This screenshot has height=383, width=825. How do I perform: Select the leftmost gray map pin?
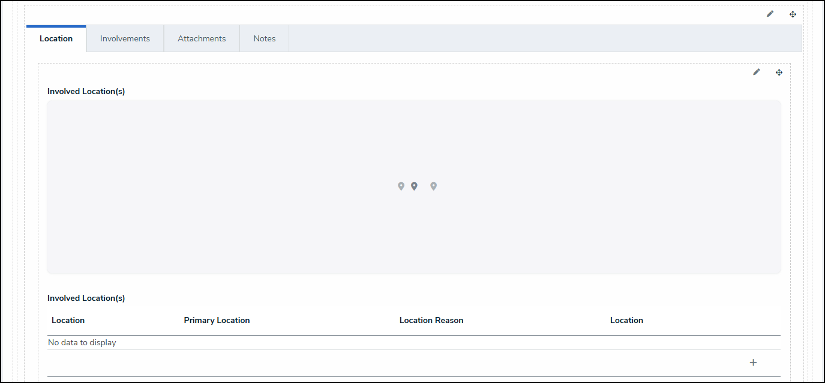401,186
